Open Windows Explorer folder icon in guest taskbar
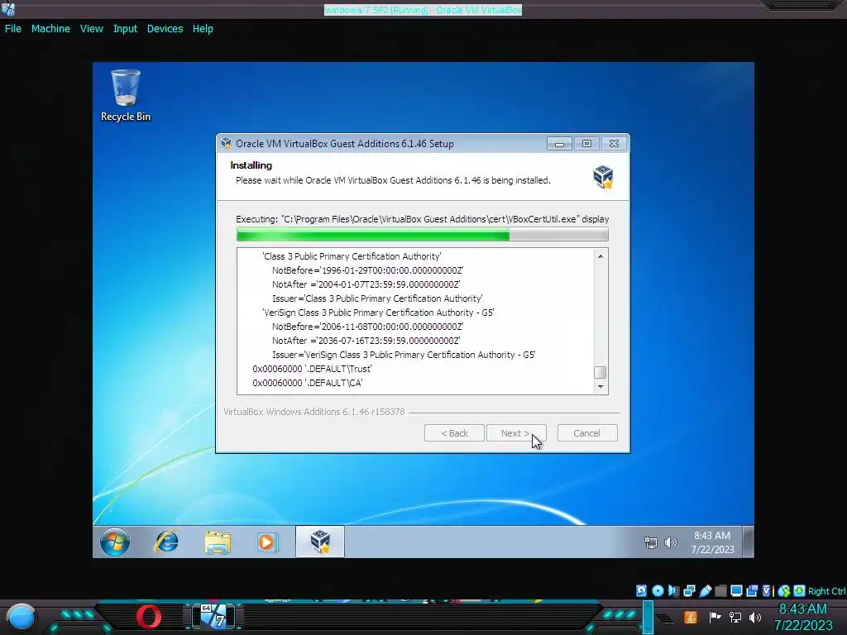The image size is (847, 635). [x=218, y=542]
